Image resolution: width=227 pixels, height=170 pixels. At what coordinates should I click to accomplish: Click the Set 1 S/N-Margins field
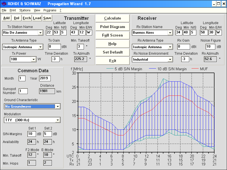(x=32, y=134)
